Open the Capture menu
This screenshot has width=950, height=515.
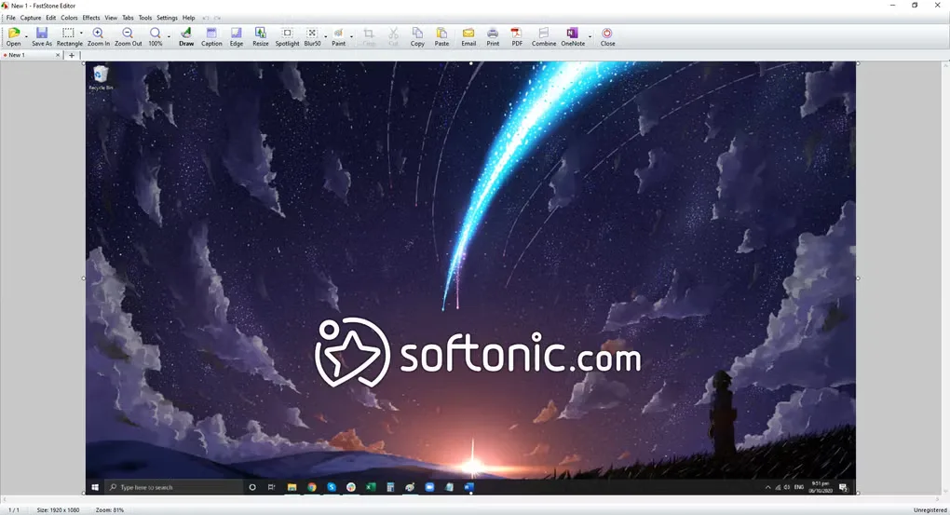[31, 19]
